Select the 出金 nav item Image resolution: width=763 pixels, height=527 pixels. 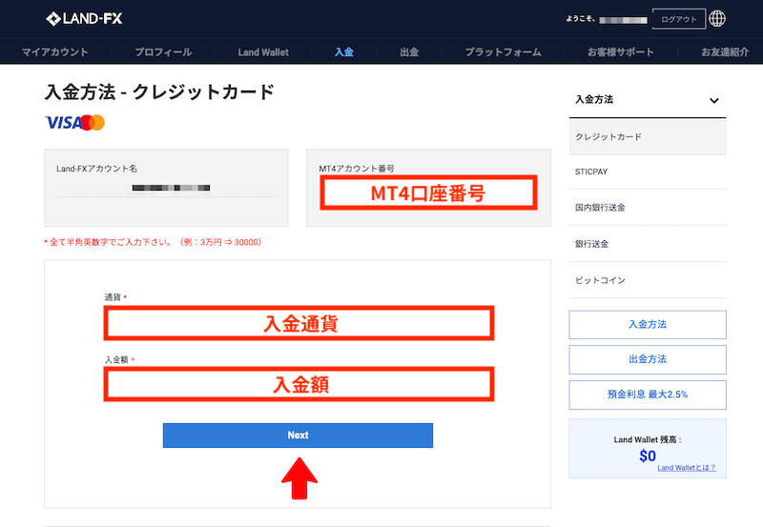[409, 52]
